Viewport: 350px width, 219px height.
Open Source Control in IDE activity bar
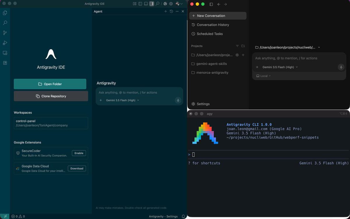coord(5,33)
